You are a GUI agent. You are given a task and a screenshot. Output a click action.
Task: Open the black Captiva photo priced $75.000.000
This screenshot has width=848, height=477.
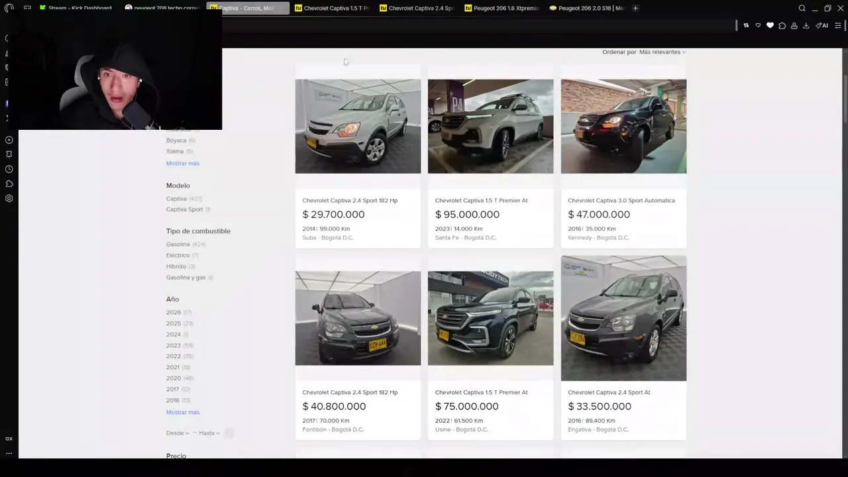click(490, 318)
